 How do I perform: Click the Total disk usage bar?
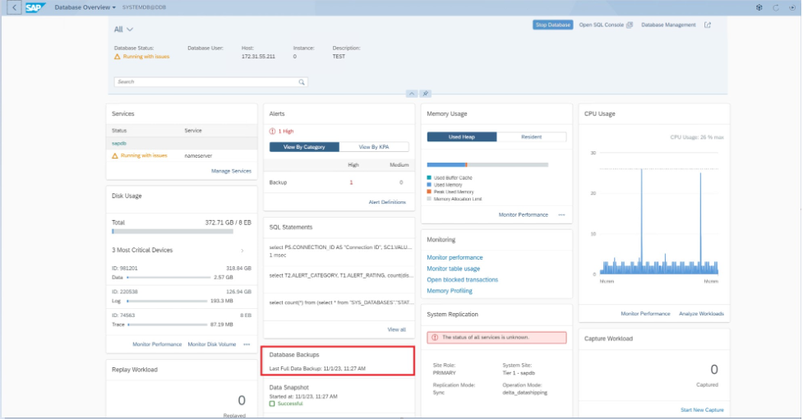(x=173, y=232)
